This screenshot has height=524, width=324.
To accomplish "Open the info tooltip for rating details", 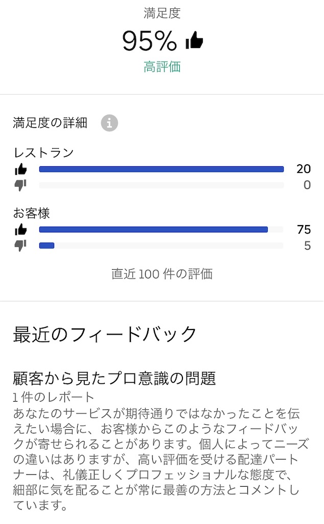I will pos(110,123).
